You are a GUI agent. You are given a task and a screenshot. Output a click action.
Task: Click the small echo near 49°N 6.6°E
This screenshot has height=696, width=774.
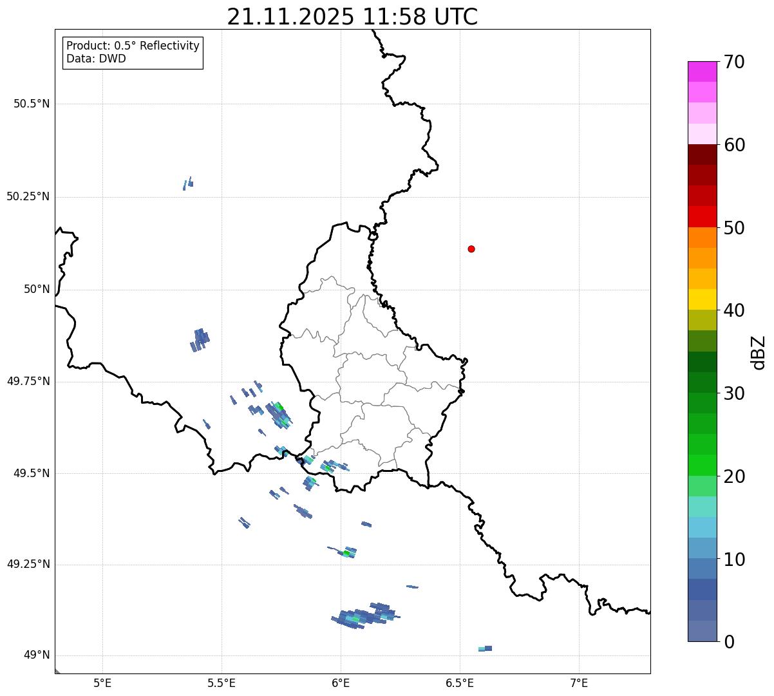coord(486,648)
